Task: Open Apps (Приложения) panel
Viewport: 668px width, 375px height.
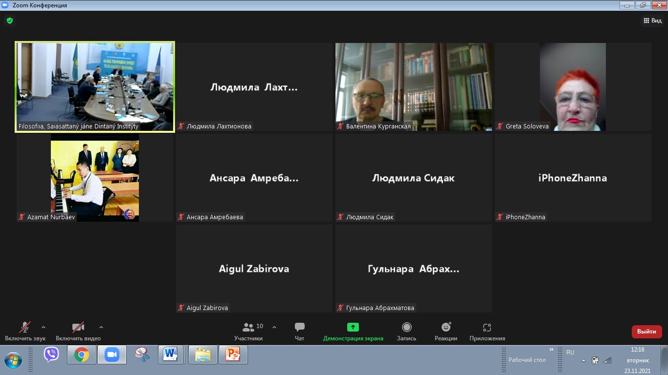Action: tap(487, 331)
